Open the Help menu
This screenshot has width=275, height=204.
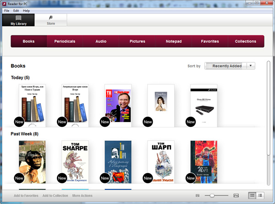click(x=26, y=11)
